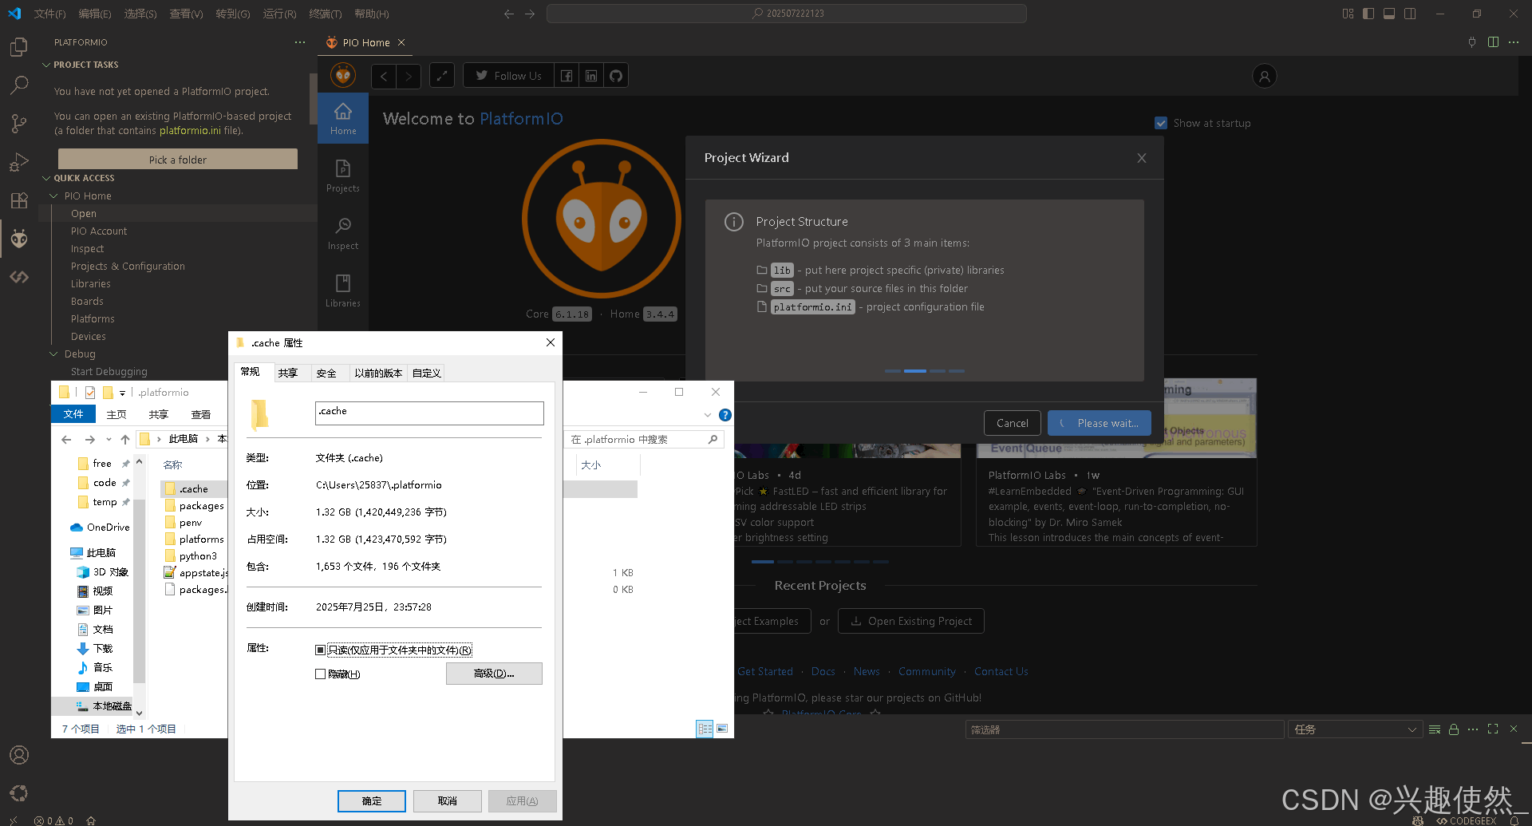Open the 查看 ribbon tab in Explorer

pos(201,414)
